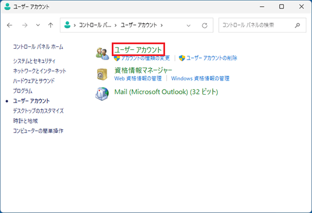The image size is (312, 213).
Task: Minimize the ユーザー アカウント window
Action: [x=262, y=7]
